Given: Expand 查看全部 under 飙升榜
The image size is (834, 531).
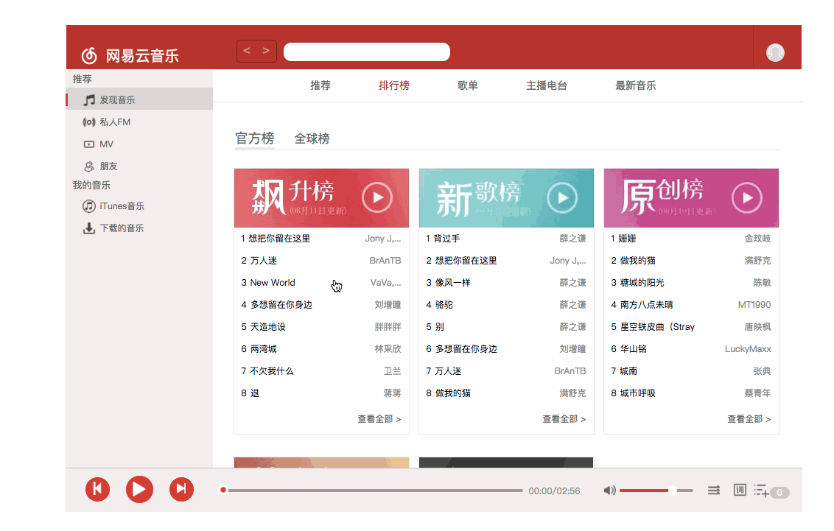Looking at the screenshot, I should (379, 419).
